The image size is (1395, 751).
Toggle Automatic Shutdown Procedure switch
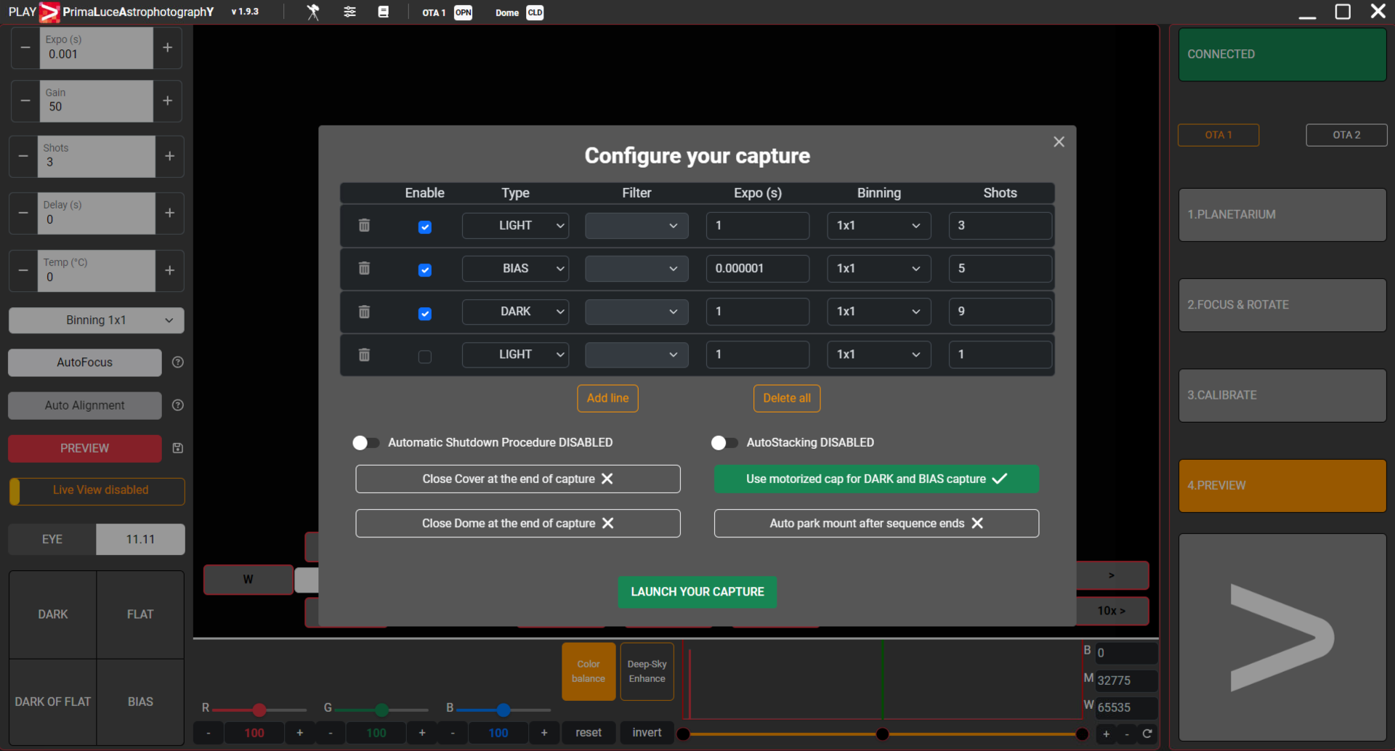(x=365, y=443)
